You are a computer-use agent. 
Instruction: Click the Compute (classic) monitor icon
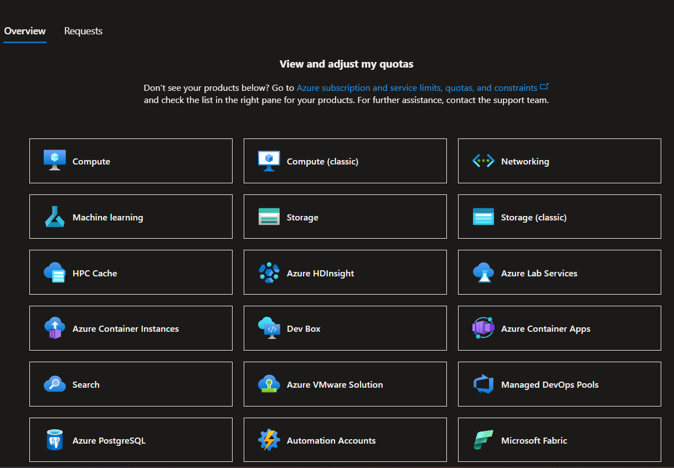(269, 161)
